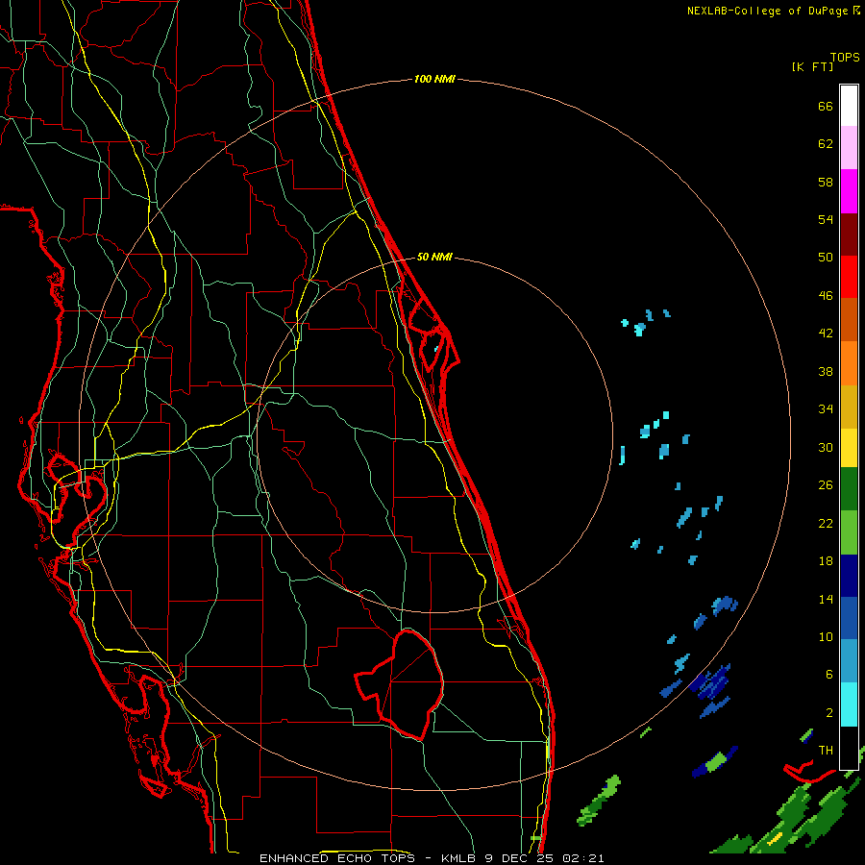Select the bright red legend swatch
This screenshot has height=865, width=865.
[849, 277]
